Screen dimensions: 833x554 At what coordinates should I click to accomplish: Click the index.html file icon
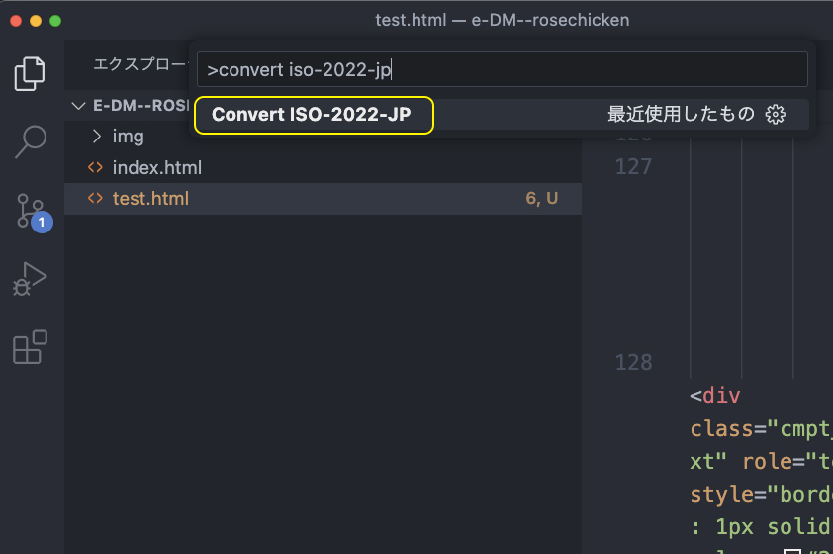point(95,168)
